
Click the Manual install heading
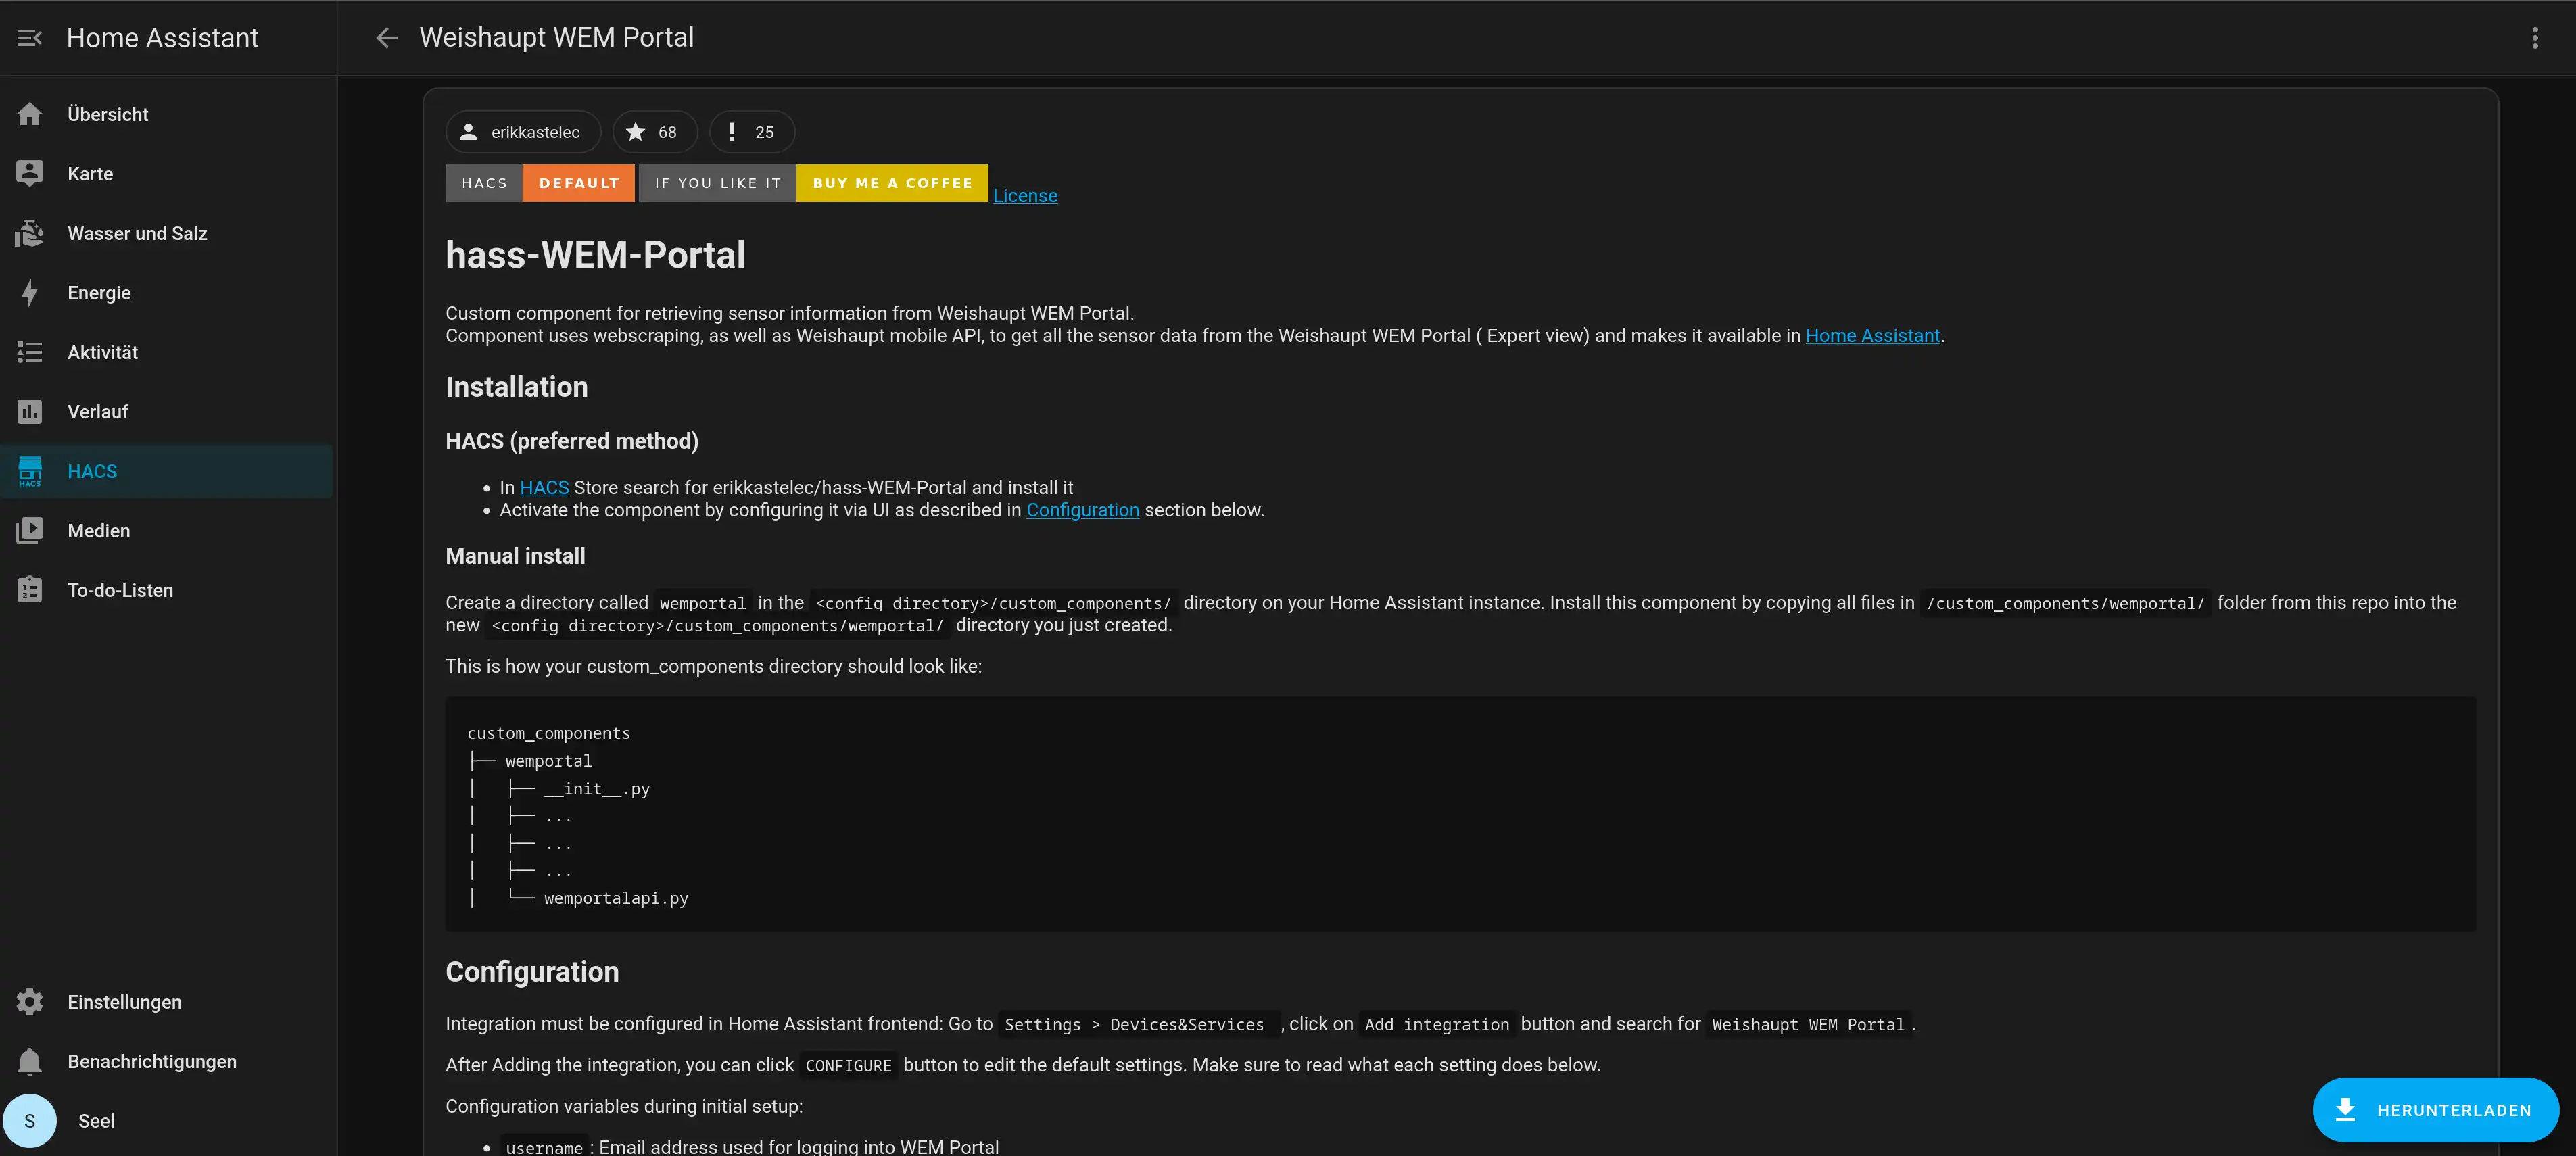coord(515,555)
